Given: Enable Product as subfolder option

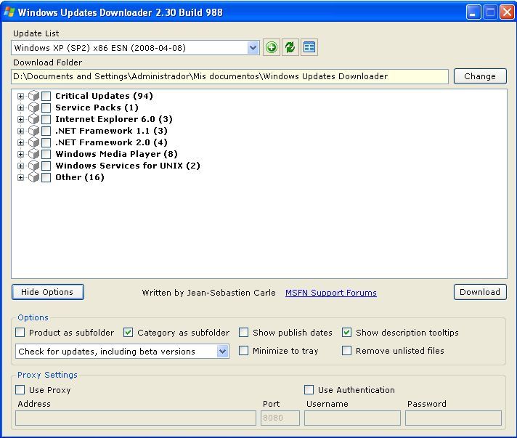Looking at the screenshot, I should [x=20, y=333].
